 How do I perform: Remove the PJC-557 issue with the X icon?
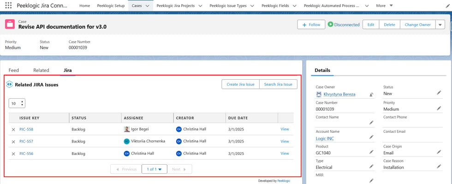click(13, 142)
